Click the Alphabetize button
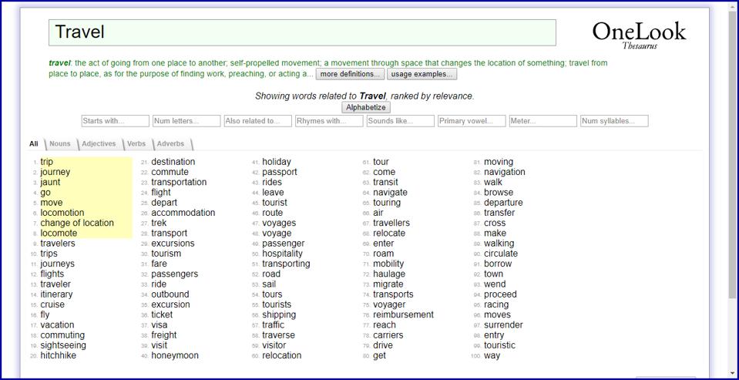Screen dimensions: 739x380 (x=365, y=108)
